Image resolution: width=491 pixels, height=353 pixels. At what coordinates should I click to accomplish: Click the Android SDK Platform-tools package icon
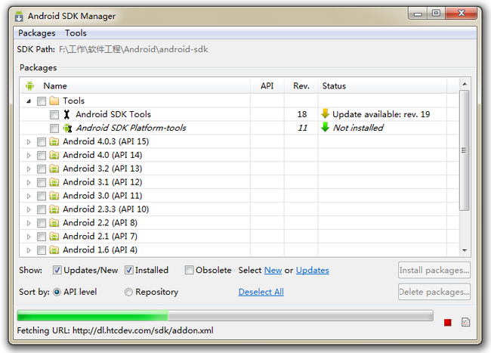[67, 128]
